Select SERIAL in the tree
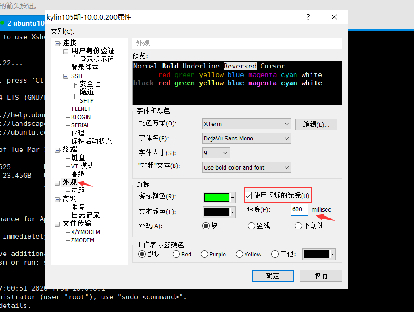 point(81,125)
